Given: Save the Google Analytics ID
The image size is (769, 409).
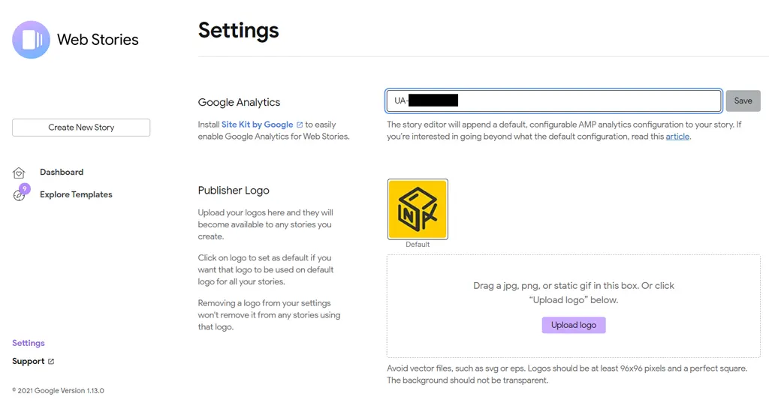Looking at the screenshot, I should click(743, 101).
